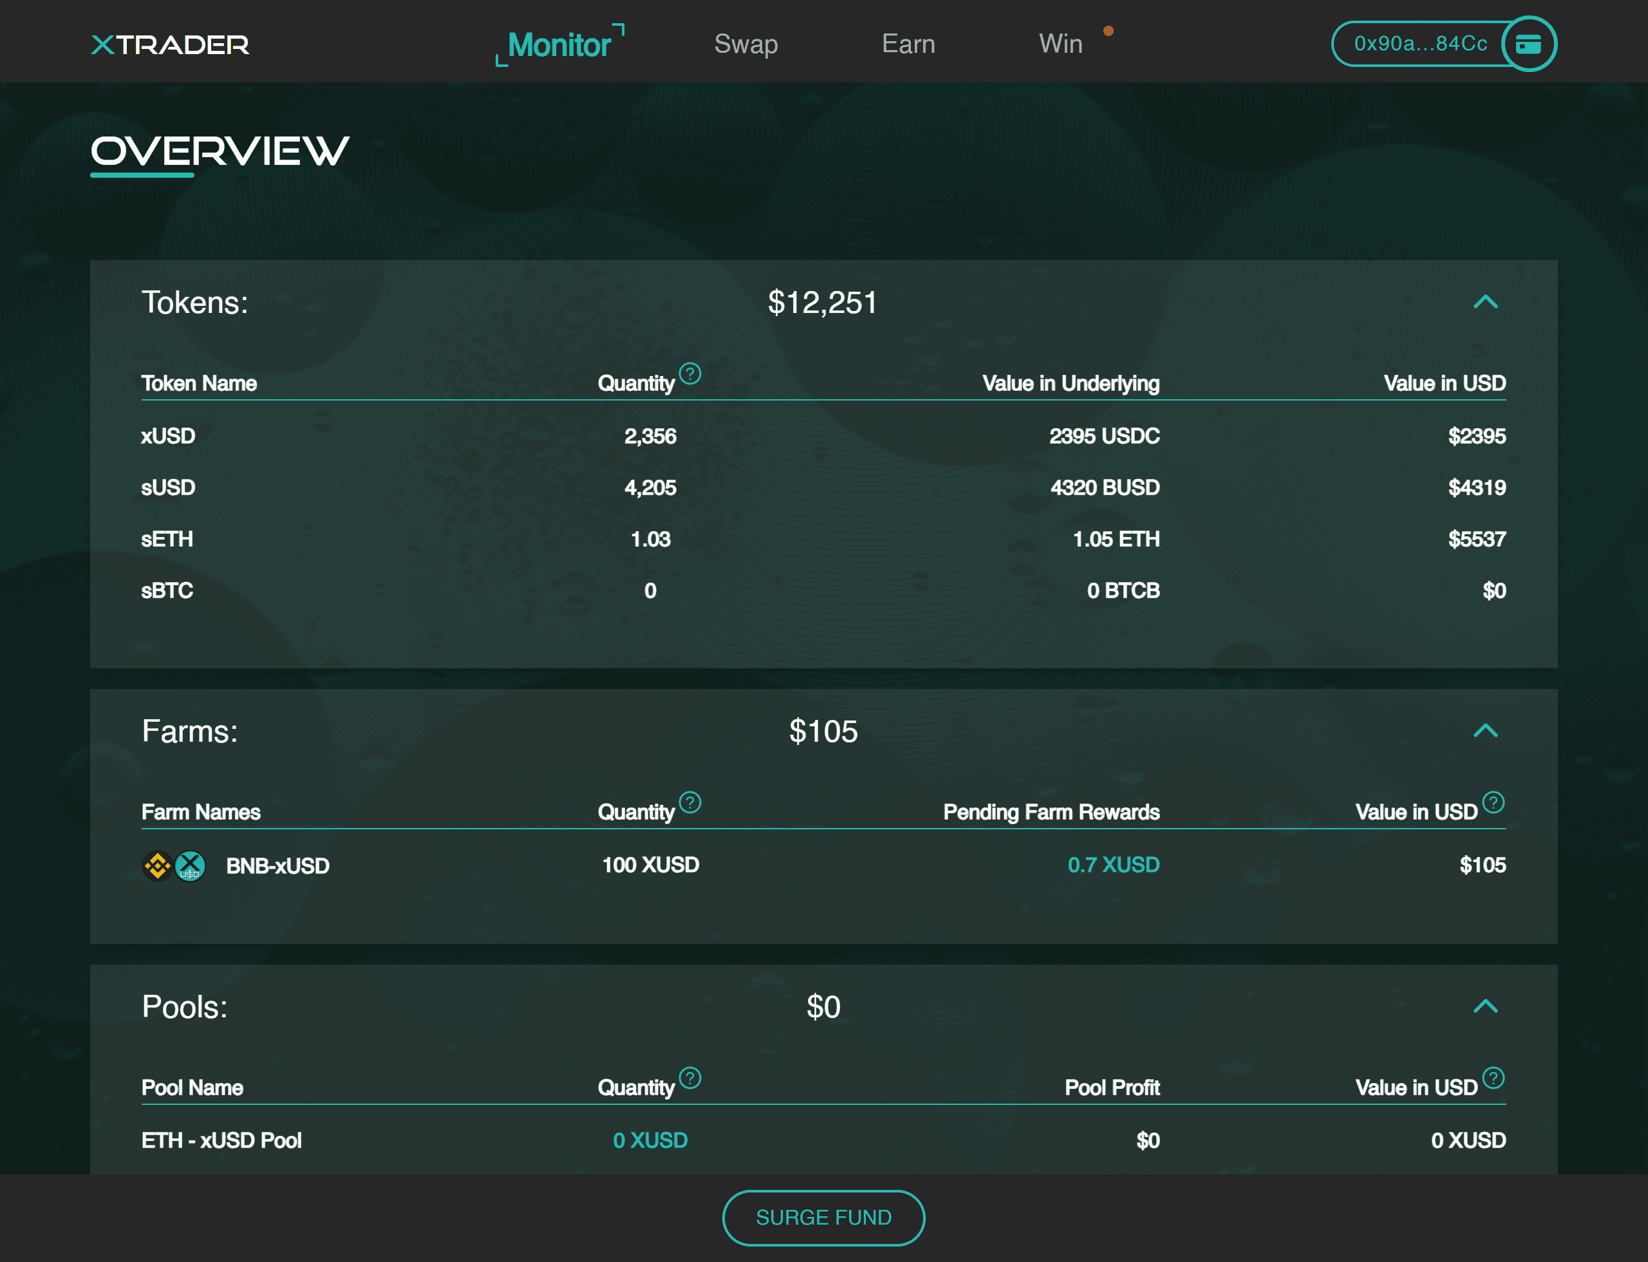This screenshot has width=1648, height=1262.
Task: Click Farms Quantity help icon
Action: coord(689,802)
